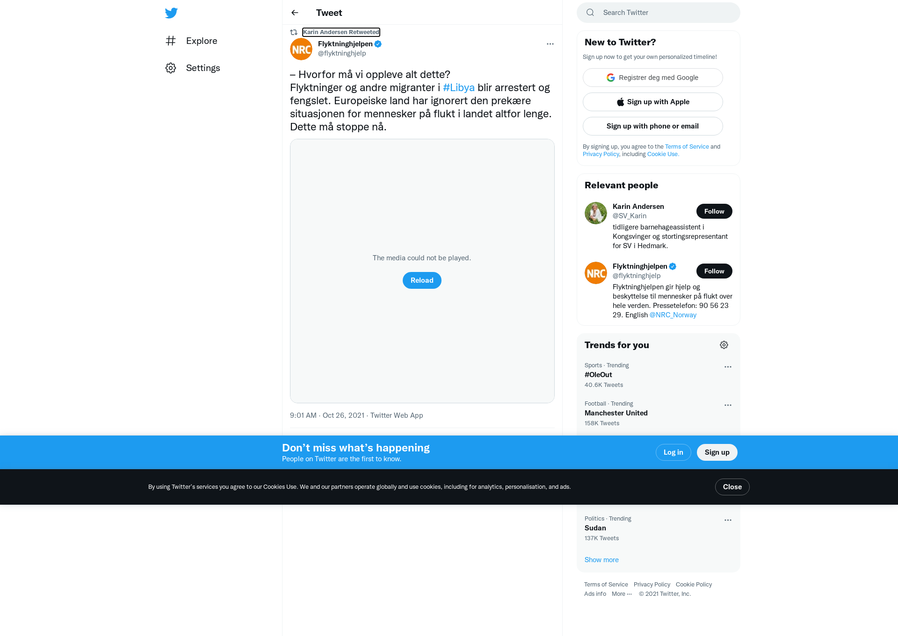
Task: Click the Twitter bird logo
Action: click(x=171, y=13)
